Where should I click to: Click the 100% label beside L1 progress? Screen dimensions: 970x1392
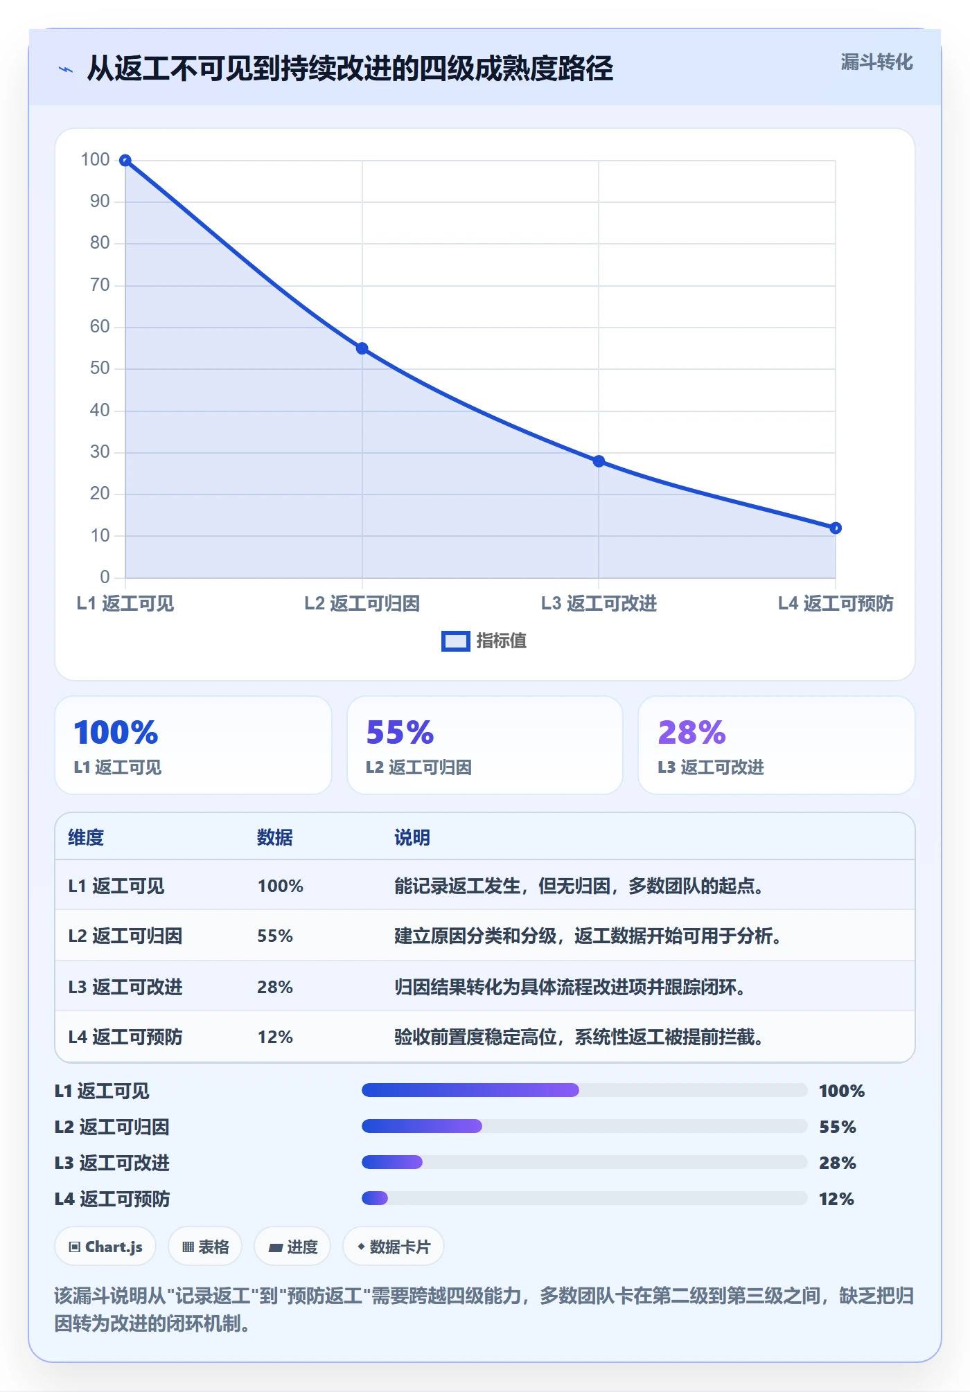coord(842,1091)
